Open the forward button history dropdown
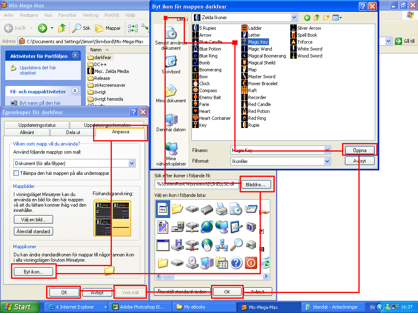This screenshot has width=418, height=313. [52, 28]
